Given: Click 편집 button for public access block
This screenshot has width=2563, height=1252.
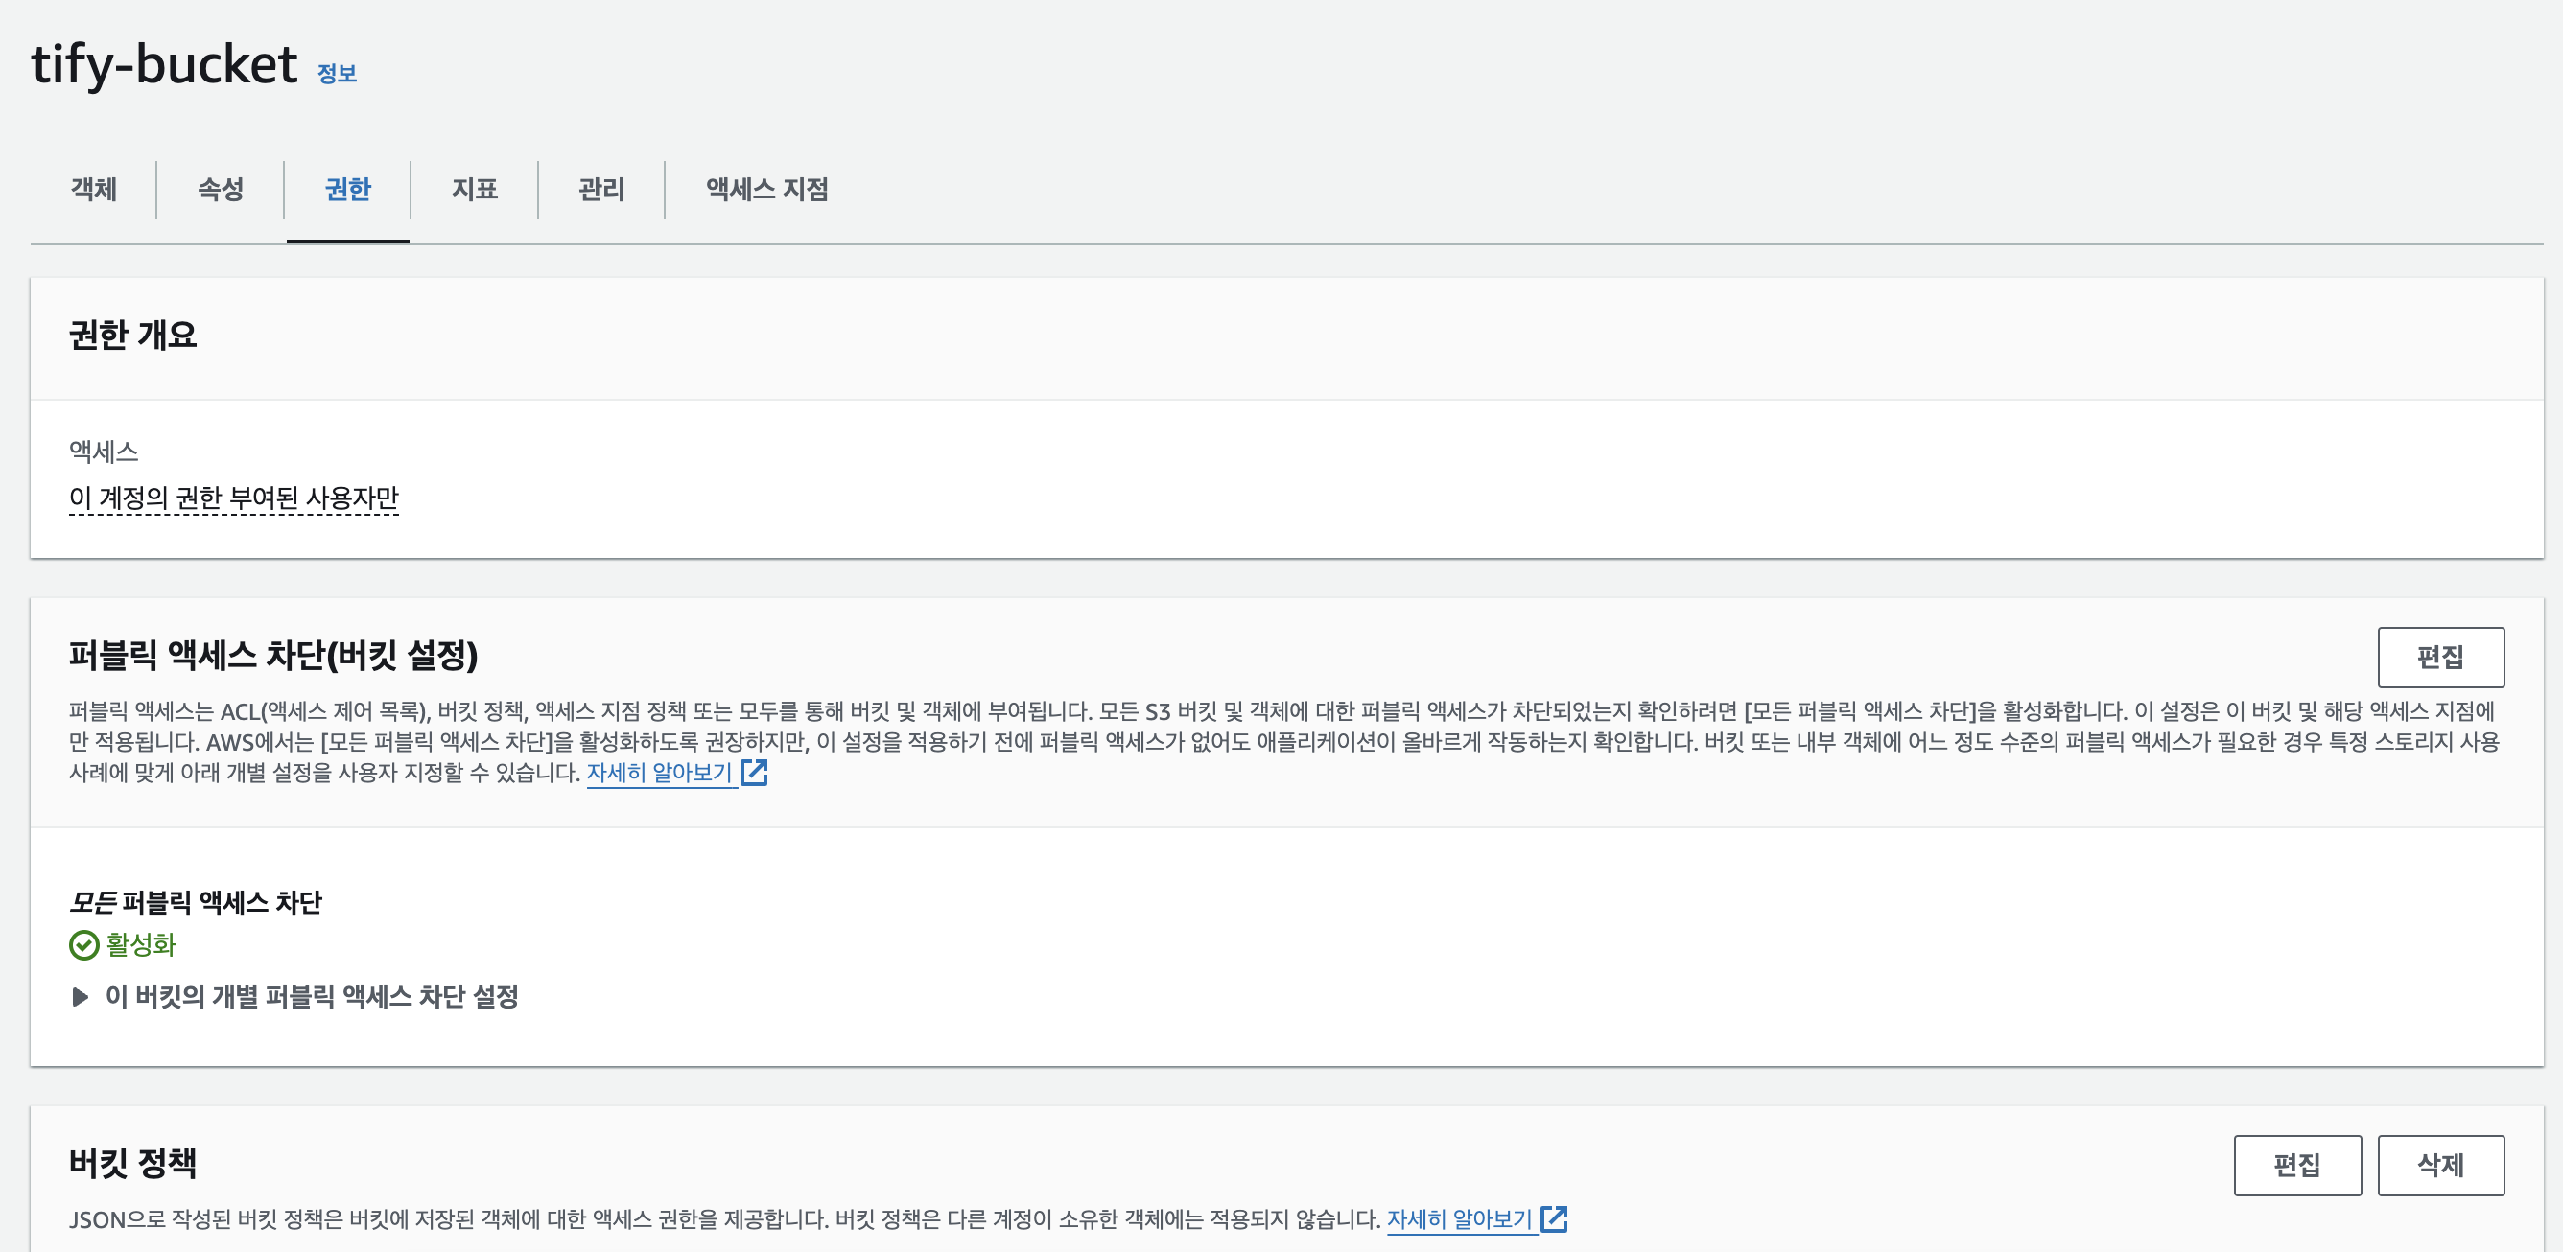Looking at the screenshot, I should pos(2439,658).
